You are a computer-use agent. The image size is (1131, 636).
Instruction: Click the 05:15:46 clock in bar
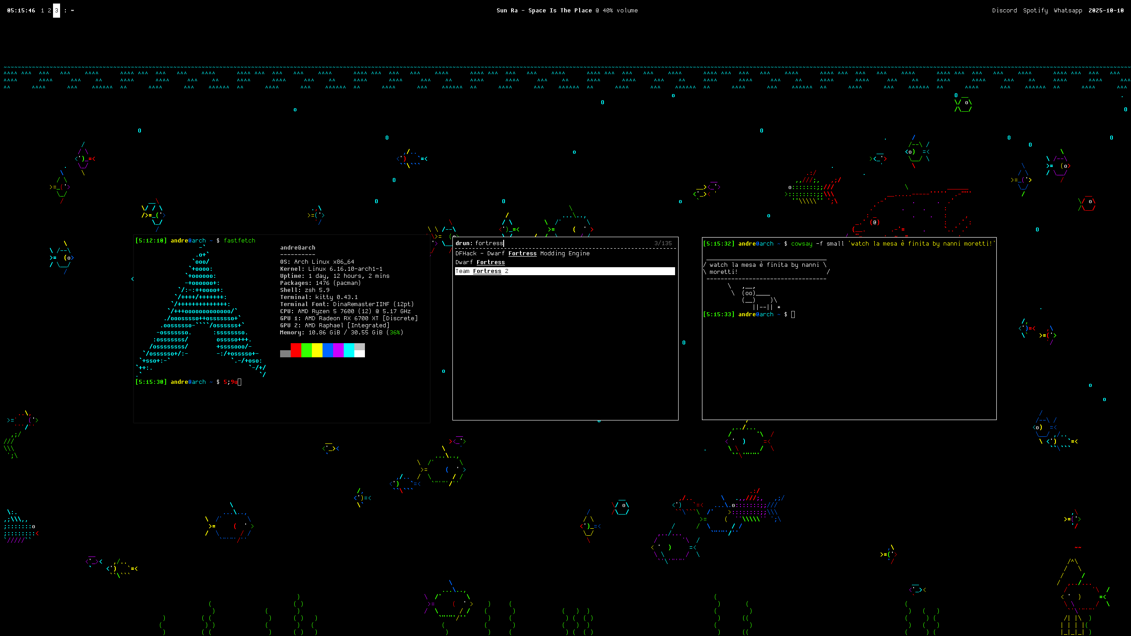tap(21, 11)
